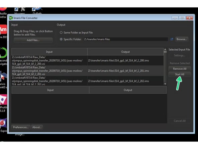Image resolution: width=198 pixels, height=149 pixels.
Task: Open the About... dialog
Action: tap(37, 127)
